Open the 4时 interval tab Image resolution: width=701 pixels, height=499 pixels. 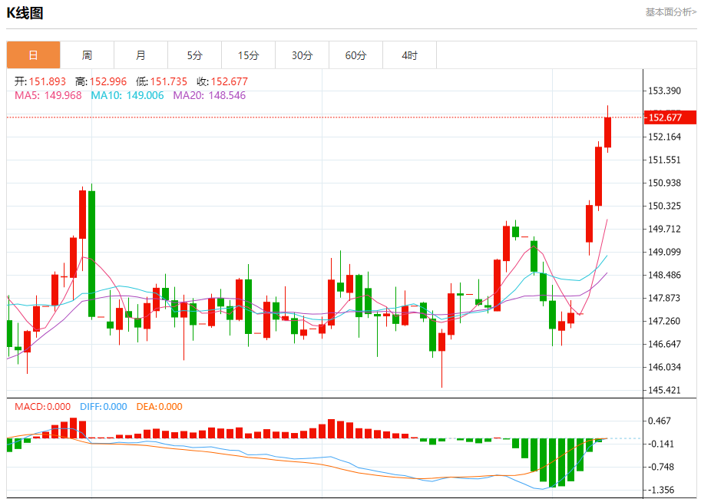[x=409, y=55]
